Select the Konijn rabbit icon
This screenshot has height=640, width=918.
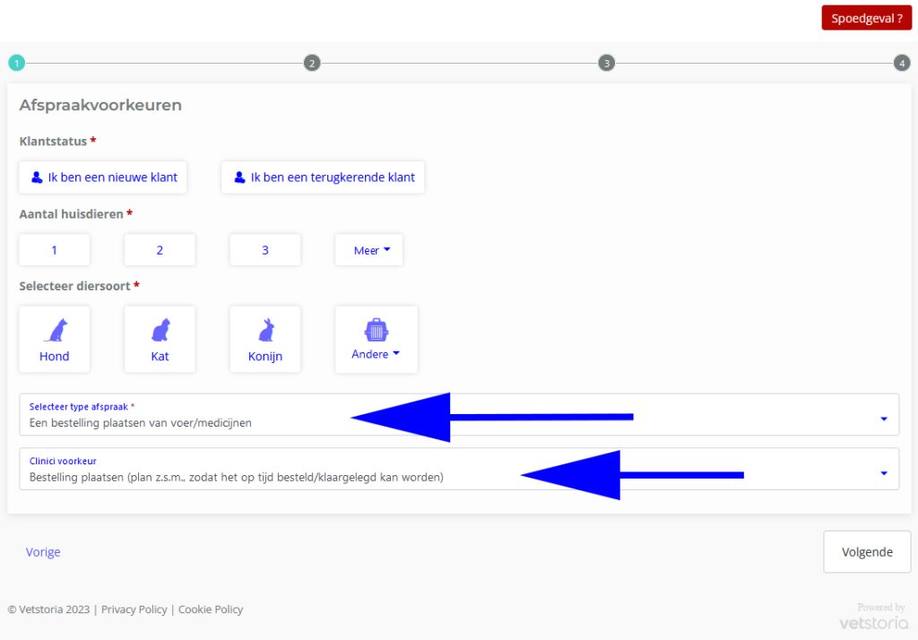click(x=265, y=331)
